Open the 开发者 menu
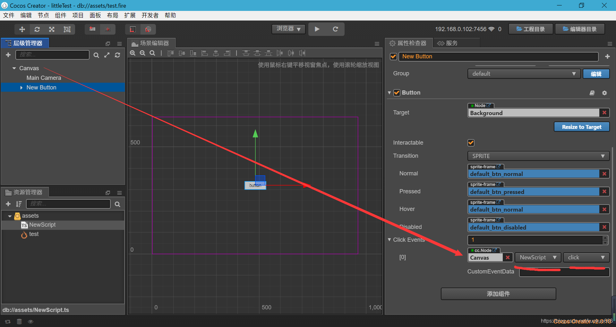 [150, 15]
